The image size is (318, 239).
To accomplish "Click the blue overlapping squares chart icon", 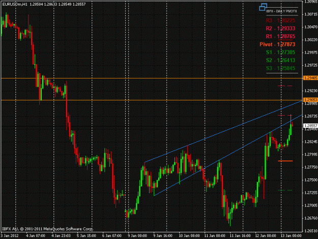I will coord(263,7).
